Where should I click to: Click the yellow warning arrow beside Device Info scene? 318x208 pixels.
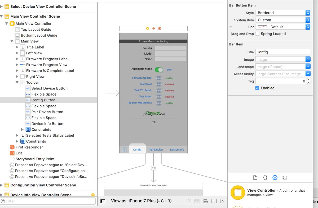pyautogui.click(x=93, y=195)
